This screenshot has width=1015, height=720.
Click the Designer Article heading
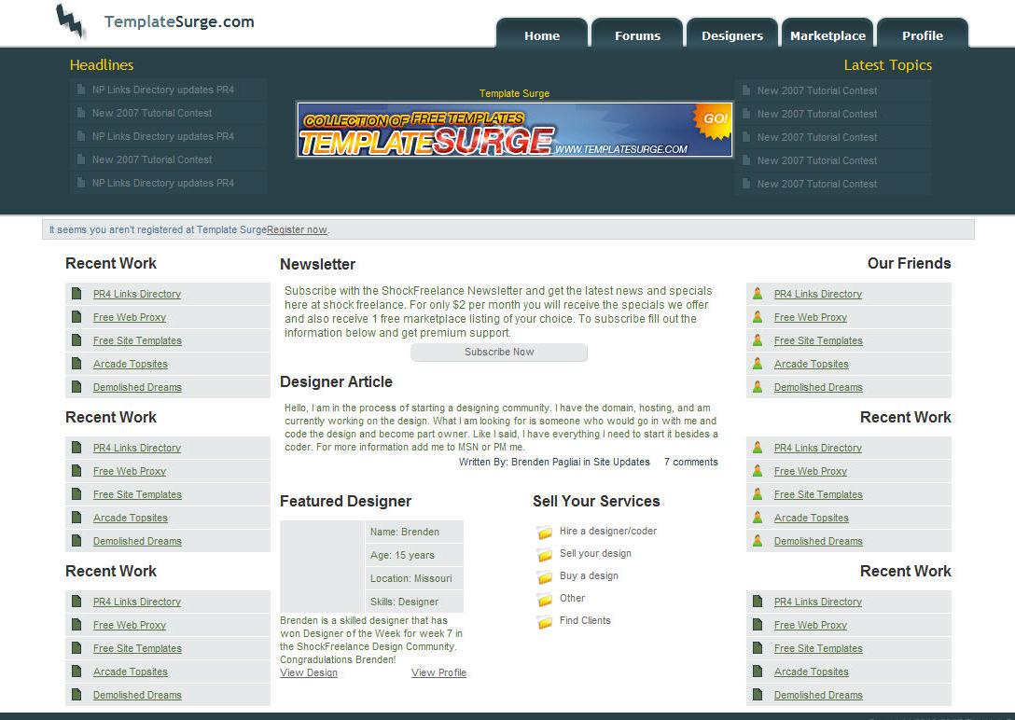[336, 381]
